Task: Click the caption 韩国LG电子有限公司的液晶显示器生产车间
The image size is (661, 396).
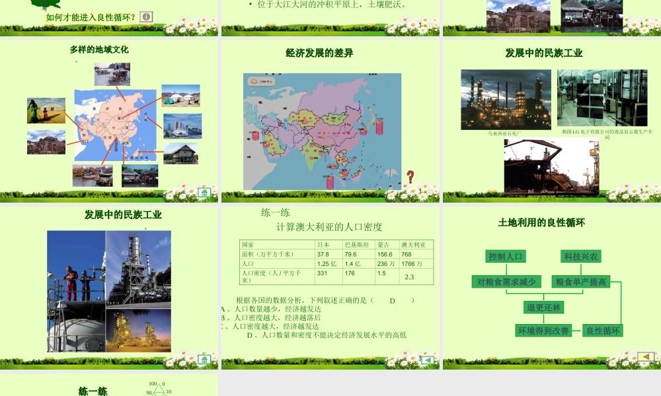Action: pos(607,134)
